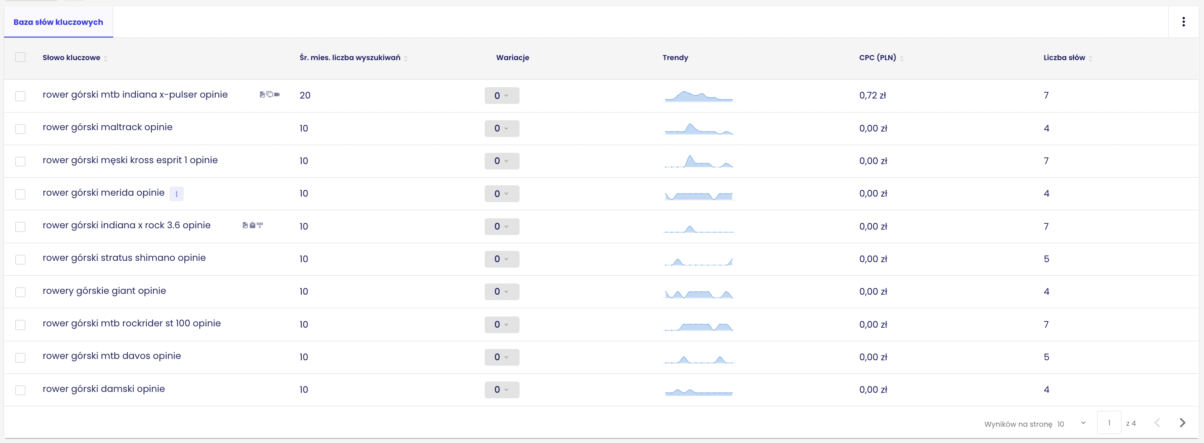Click keyword rower górski mtb davos opinie
Image resolution: width=1204 pixels, height=443 pixels.
click(x=112, y=355)
